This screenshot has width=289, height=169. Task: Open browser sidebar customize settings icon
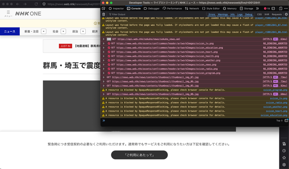(x=284, y=164)
